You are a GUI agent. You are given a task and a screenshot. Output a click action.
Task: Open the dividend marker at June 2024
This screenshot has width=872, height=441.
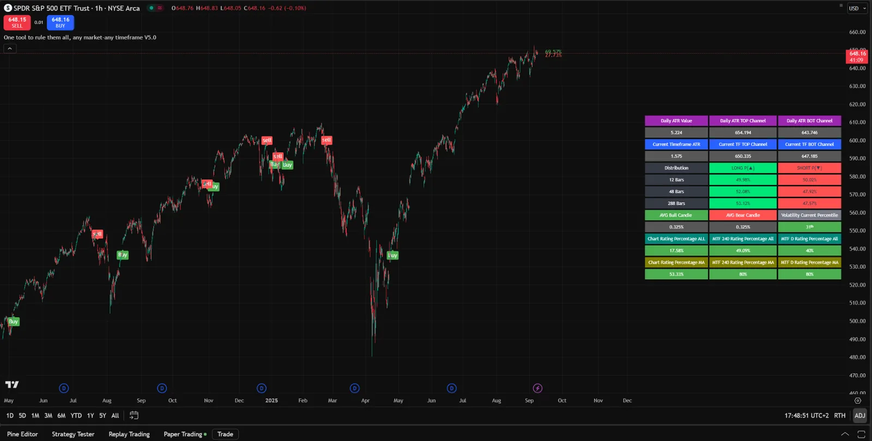coord(64,388)
